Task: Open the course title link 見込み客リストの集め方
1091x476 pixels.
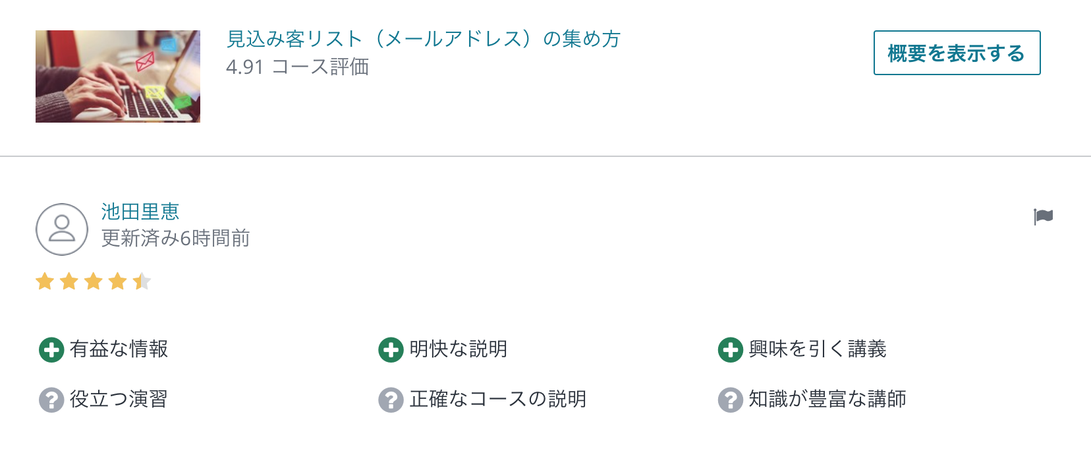Action: click(424, 39)
